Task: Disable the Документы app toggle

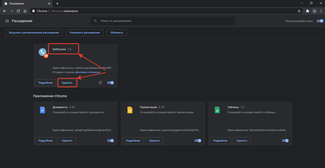Action: [110, 141]
